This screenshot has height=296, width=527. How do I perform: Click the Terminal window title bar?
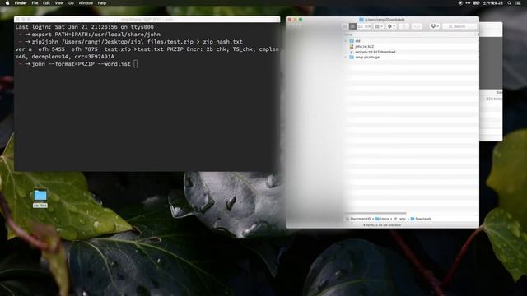[x=147, y=20]
